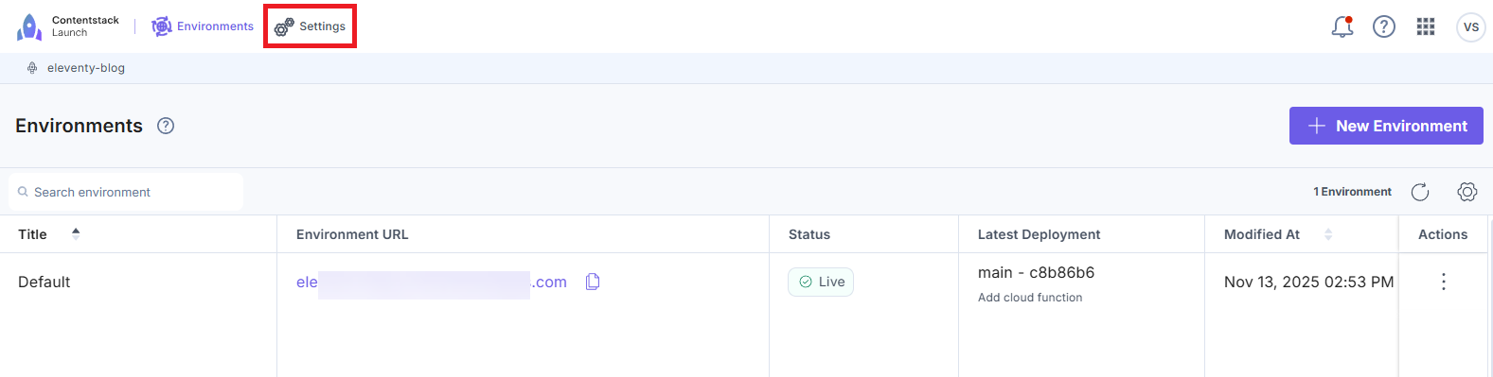
Task: Open the Settings tab
Action: [x=310, y=26]
